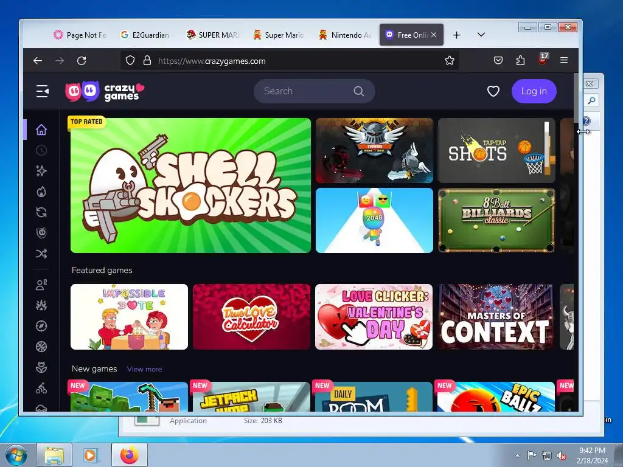Open Shell Shockers top rated game
This screenshot has height=467, width=623.
[190, 185]
